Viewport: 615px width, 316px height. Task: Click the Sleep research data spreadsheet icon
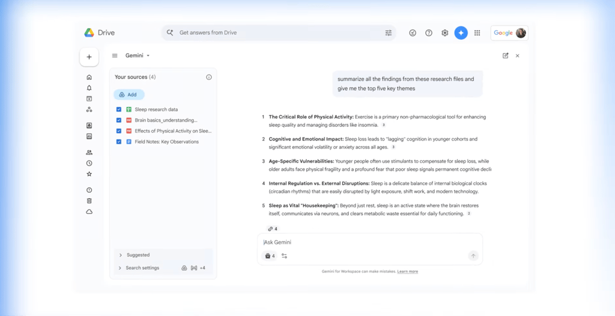(129, 109)
